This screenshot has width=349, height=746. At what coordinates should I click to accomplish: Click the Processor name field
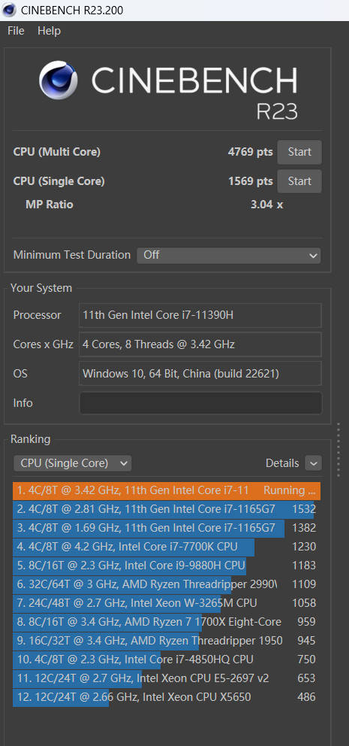[x=200, y=315]
